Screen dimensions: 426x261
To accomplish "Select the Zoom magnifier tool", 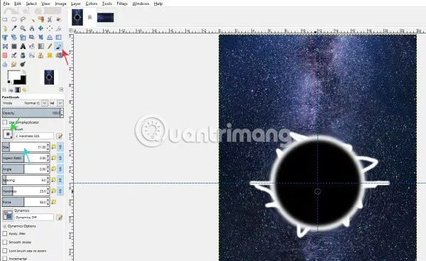I will [x=23, y=28].
